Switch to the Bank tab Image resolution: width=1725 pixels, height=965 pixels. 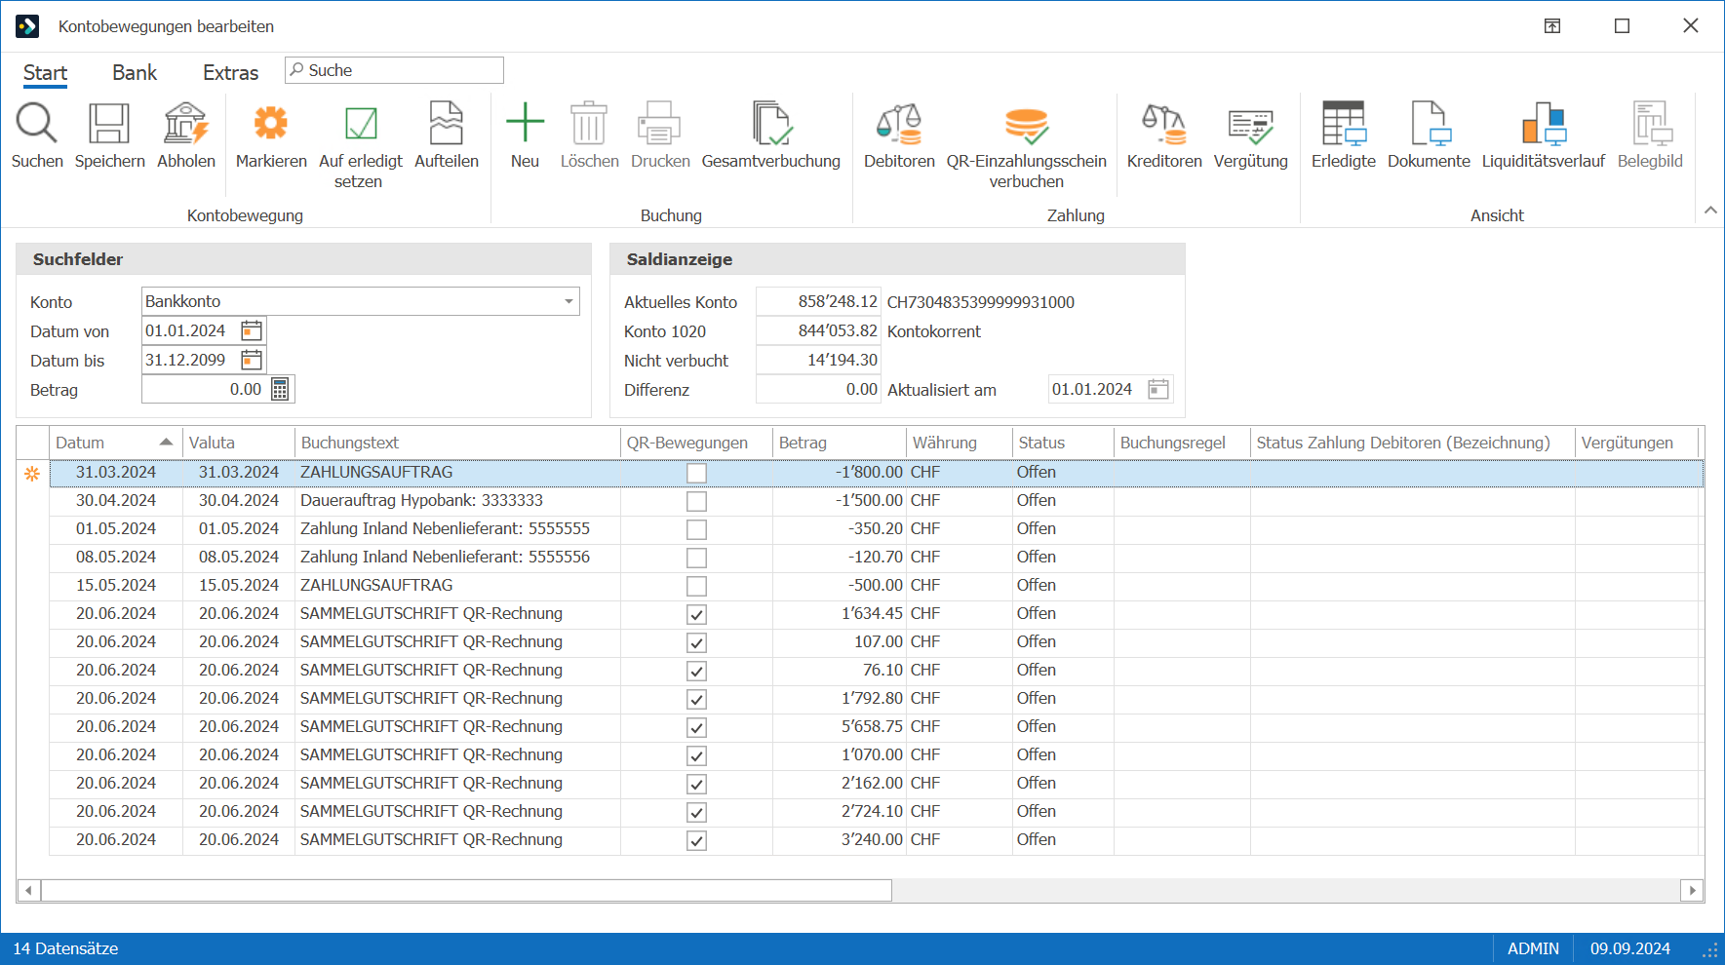[135, 73]
